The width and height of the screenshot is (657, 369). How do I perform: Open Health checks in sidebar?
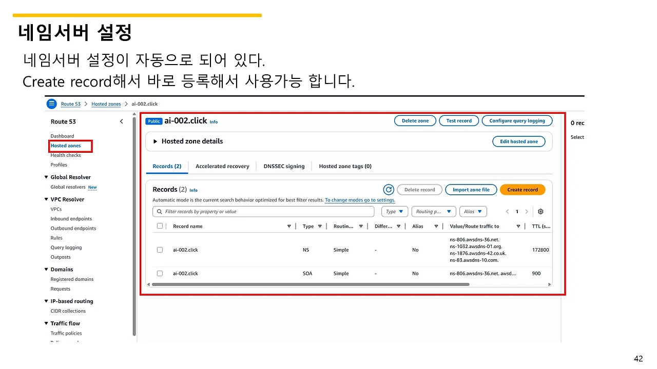pos(66,155)
